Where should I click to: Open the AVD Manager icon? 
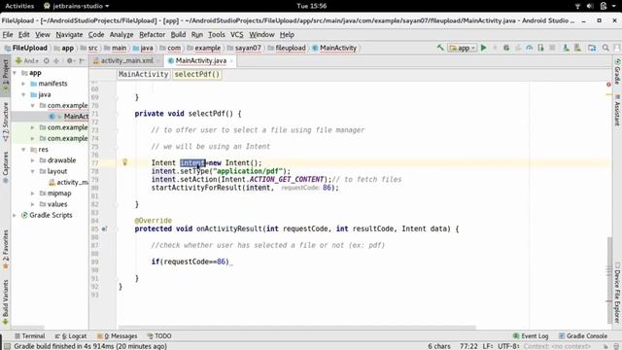click(566, 48)
